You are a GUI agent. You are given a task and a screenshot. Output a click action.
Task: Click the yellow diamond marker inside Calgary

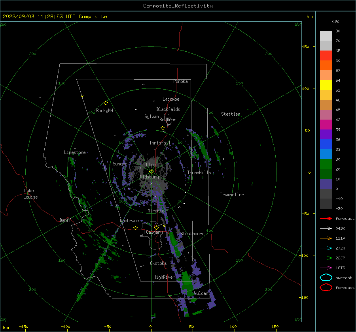[156, 227]
